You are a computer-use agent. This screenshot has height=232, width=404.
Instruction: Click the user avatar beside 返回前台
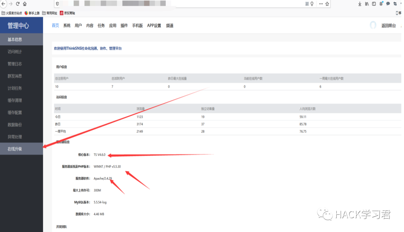point(373,25)
